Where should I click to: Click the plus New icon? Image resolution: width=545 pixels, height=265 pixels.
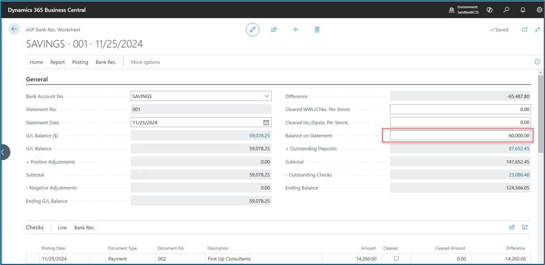[296, 30]
